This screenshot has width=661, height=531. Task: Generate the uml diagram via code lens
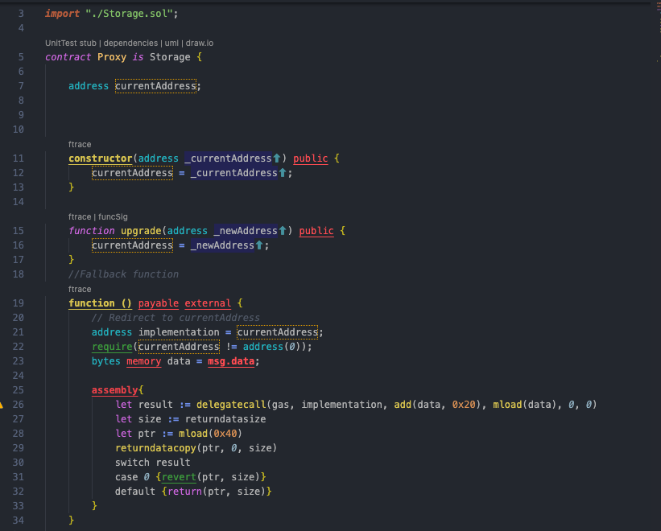click(171, 43)
